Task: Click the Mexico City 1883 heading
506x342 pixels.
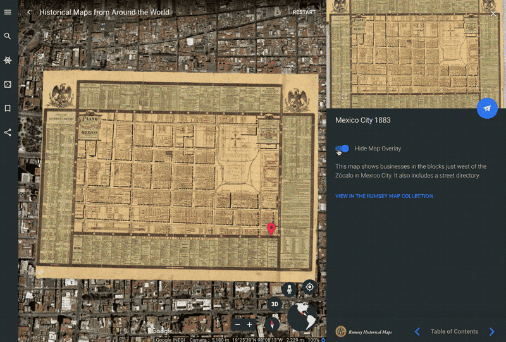Action: pyautogui.click(x=362, y=120)
